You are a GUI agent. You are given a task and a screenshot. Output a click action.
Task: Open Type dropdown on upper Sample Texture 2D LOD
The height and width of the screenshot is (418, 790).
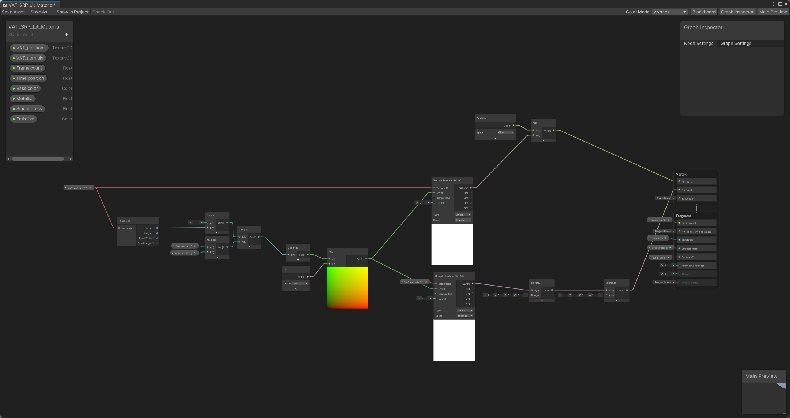(463, 214)
